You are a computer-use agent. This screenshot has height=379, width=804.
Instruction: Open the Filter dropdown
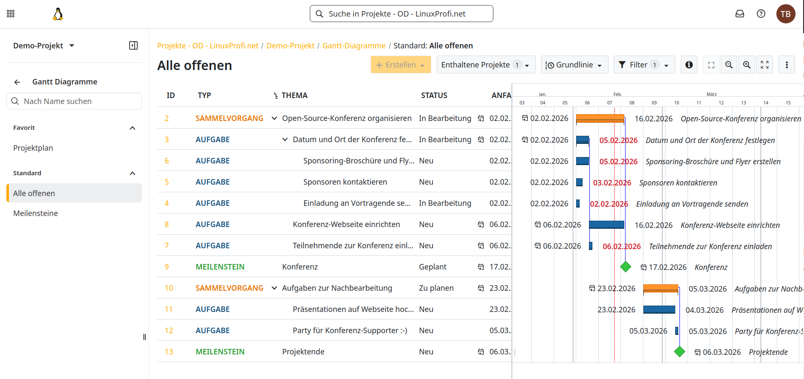[x=644, y=65]
